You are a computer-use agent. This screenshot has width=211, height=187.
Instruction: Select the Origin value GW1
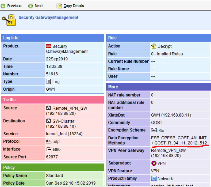[x=51, y=89]
